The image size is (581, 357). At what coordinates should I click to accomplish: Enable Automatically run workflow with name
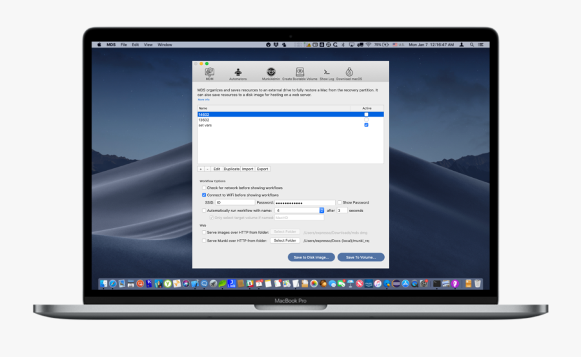[204, 211]
